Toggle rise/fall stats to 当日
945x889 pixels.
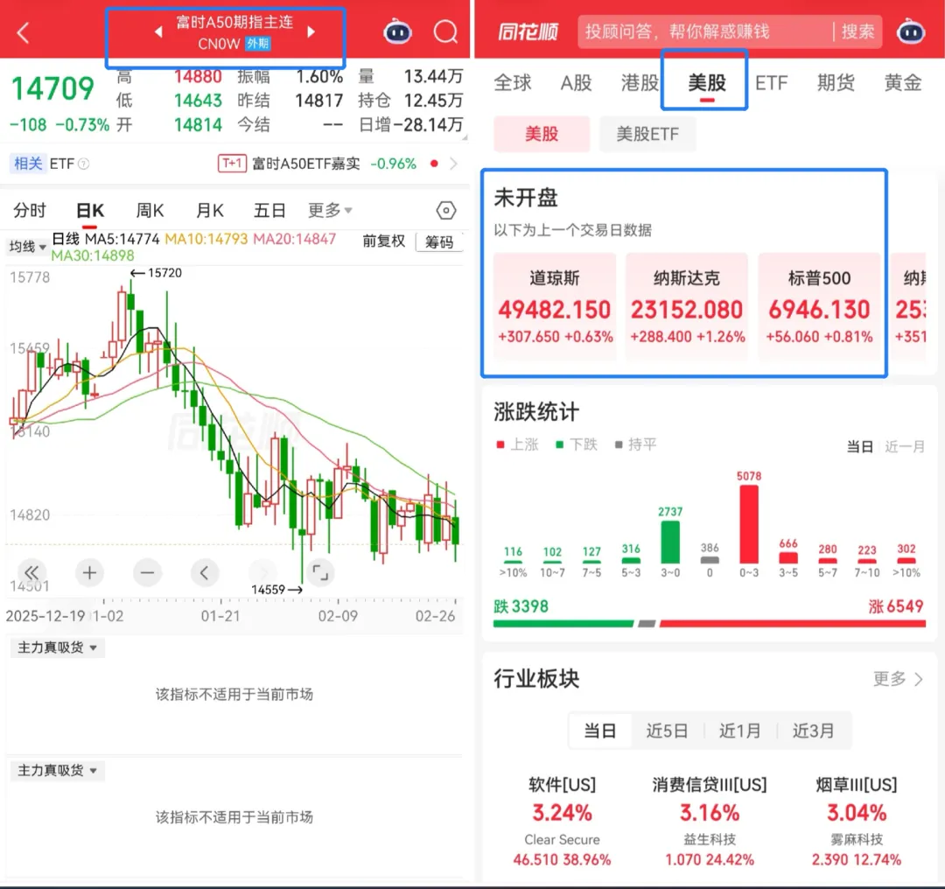pos(859,446)
